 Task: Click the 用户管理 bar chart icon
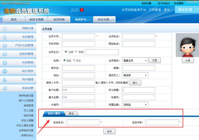tap(5, 79)
